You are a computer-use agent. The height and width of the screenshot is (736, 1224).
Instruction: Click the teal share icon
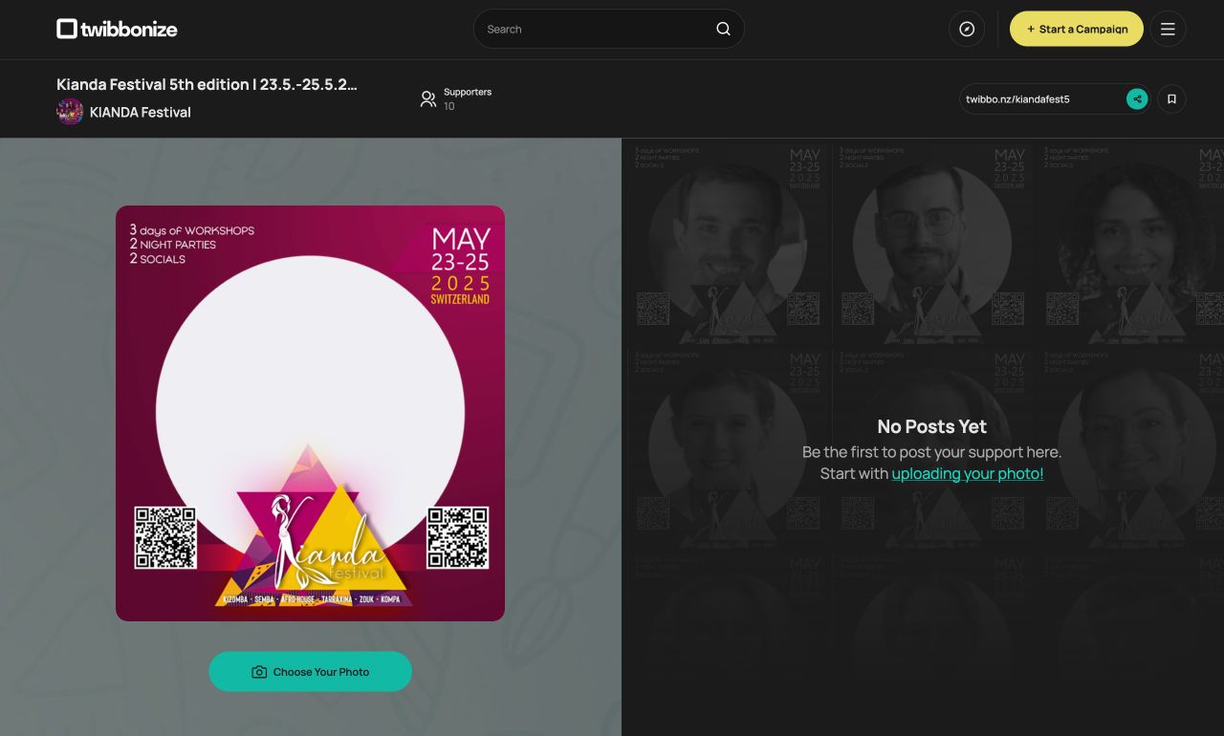pos(1137,99)
